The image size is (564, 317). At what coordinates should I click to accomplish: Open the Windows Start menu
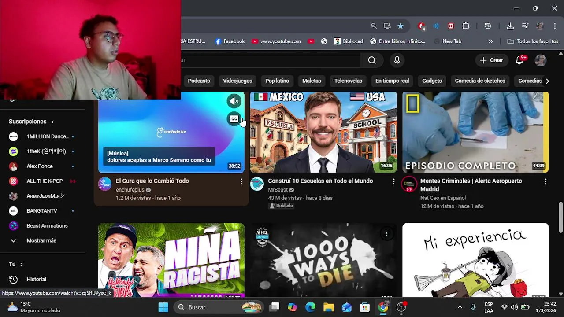[163, 307]
